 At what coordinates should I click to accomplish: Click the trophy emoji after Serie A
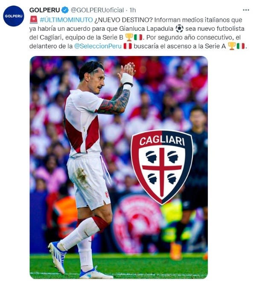click(x=232, y=46)
